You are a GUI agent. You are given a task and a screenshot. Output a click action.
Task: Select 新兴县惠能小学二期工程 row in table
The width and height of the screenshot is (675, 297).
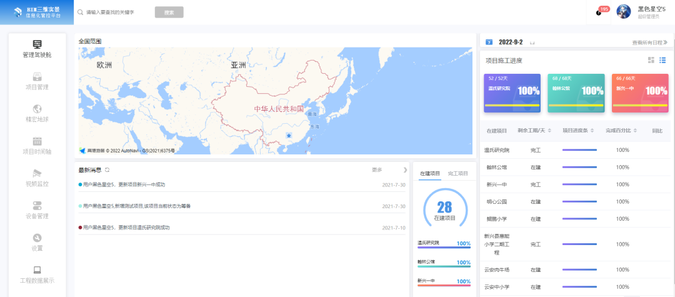point(575,244)
